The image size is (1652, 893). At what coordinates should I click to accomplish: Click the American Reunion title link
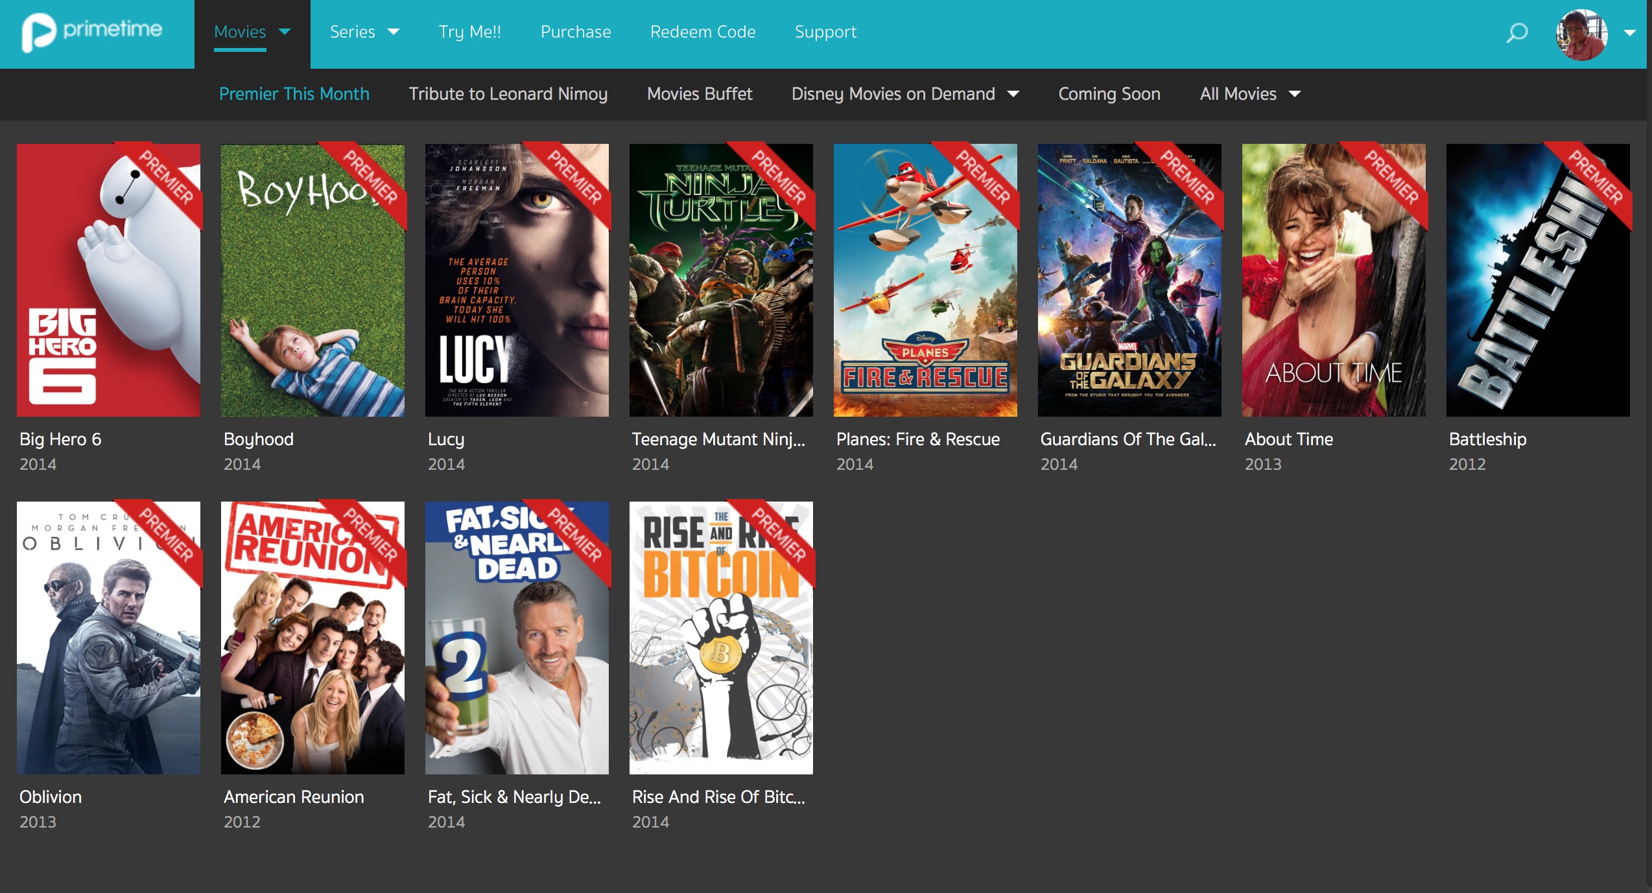point(294,797)
